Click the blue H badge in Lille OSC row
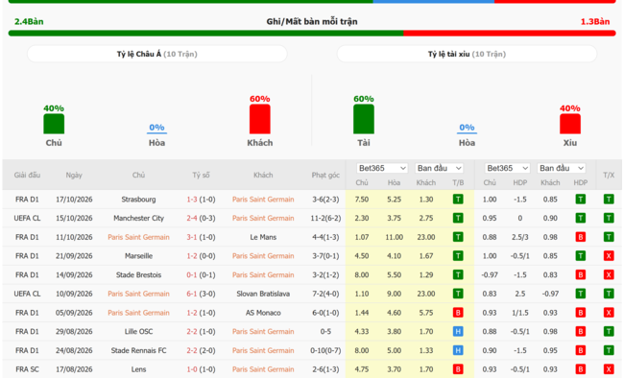This screenshot has width=624, height=378. (458, 331)
